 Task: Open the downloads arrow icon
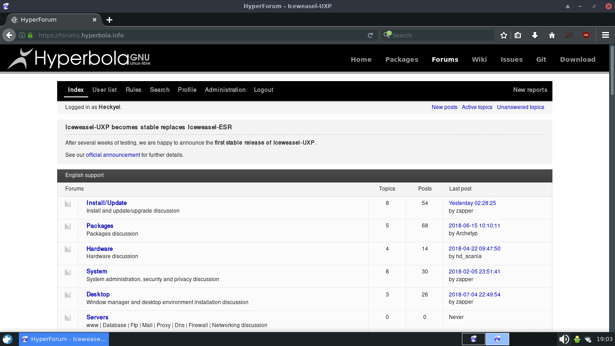pos(535,35)
